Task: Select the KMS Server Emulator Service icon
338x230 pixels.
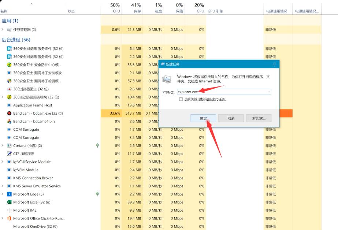Action: [x=9, y=186]
